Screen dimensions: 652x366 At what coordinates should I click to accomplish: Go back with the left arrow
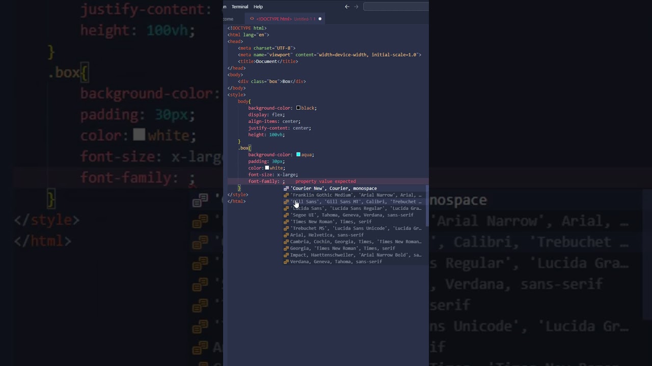coord(347,7)
